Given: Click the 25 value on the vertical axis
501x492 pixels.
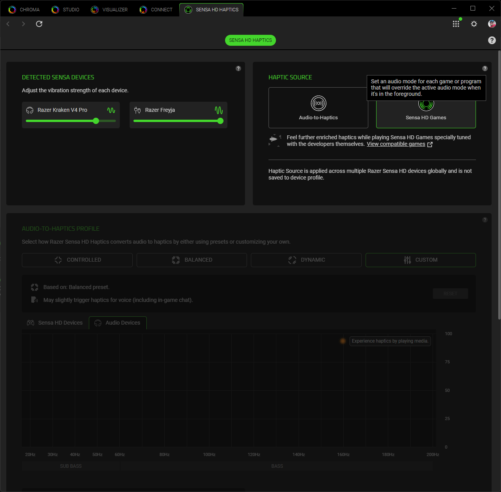Looking at the screenshot, I should click(x=447, y=419).
